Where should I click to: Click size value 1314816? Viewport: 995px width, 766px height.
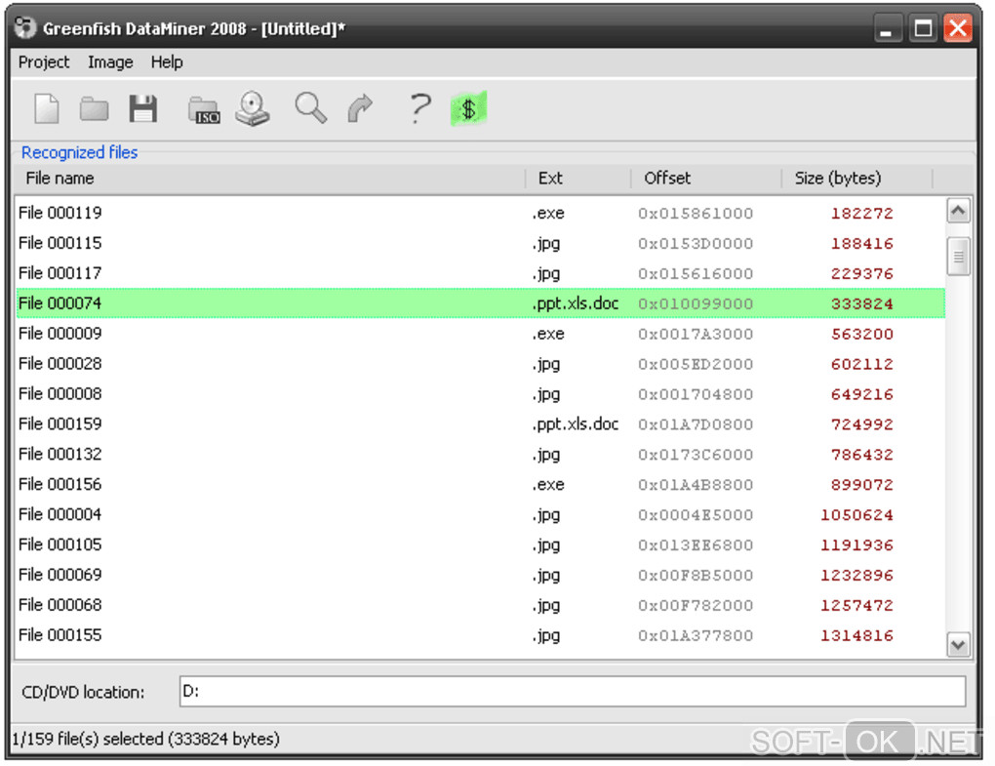(856, 635)
